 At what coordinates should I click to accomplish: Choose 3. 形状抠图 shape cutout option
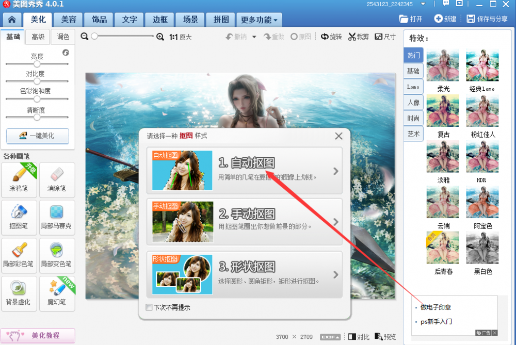click(245, 274)
